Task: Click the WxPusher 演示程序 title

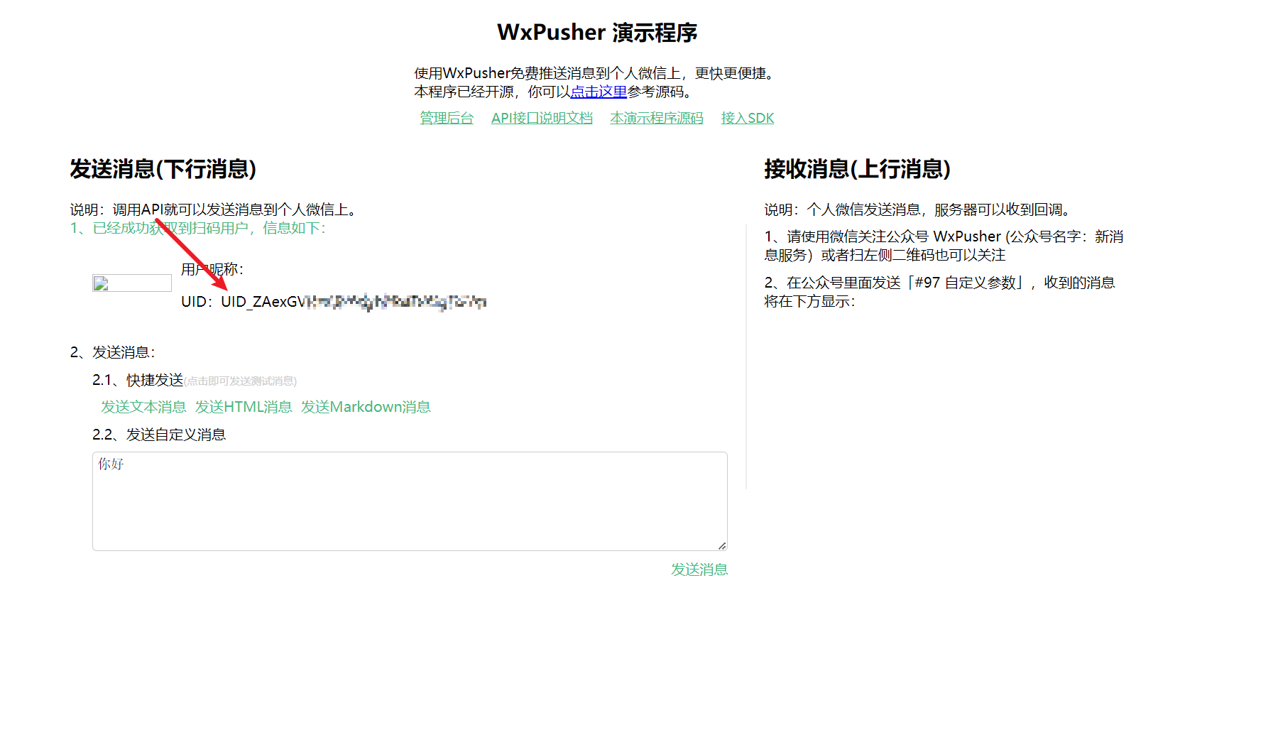Action: (x=597, y=33)
